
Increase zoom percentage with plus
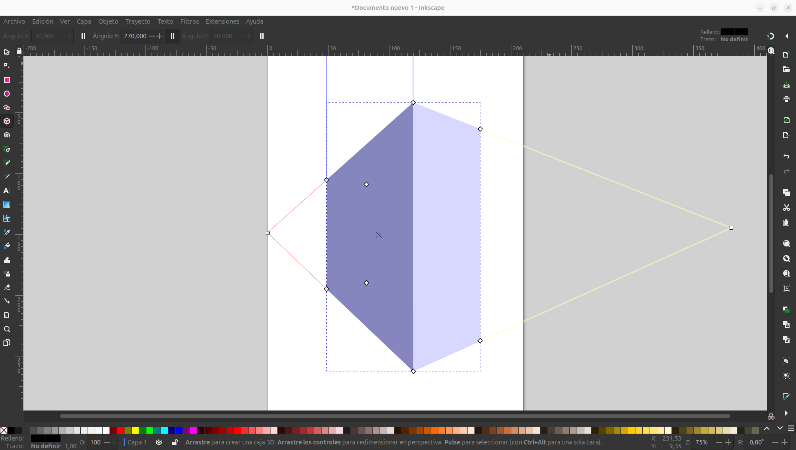pyautogui.click(x=728, y=442)
